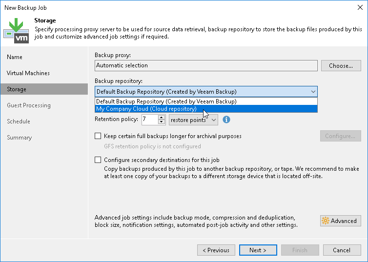Image resolution: width=368 pixels, height=262 pixels.
Task: Open the Guest Processing step
Action: [x=29, y=105]
